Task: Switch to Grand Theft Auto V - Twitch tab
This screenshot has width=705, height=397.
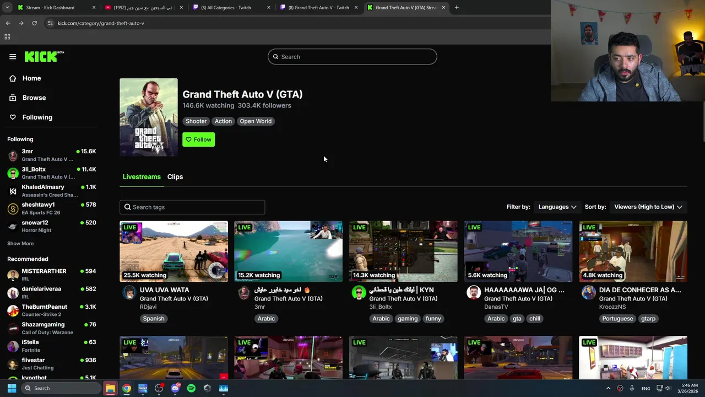Action: (318, 8)
